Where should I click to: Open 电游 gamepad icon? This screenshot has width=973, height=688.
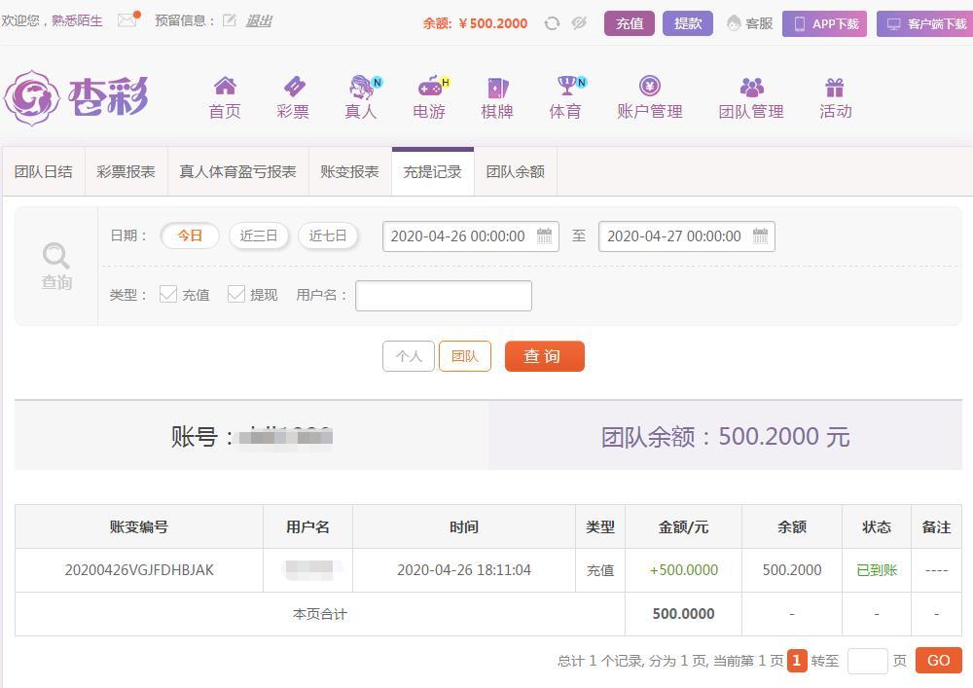coord(429,87)
